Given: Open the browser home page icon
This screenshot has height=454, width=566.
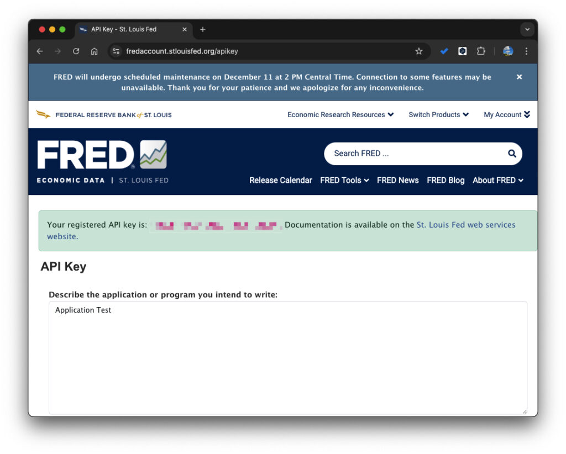Looking at the screenshot, I should (x=94, y=51).
